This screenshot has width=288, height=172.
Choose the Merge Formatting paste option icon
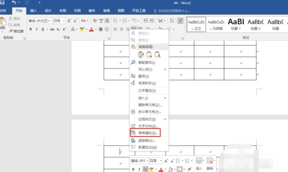pyautogui.click(x=149, y=55)
